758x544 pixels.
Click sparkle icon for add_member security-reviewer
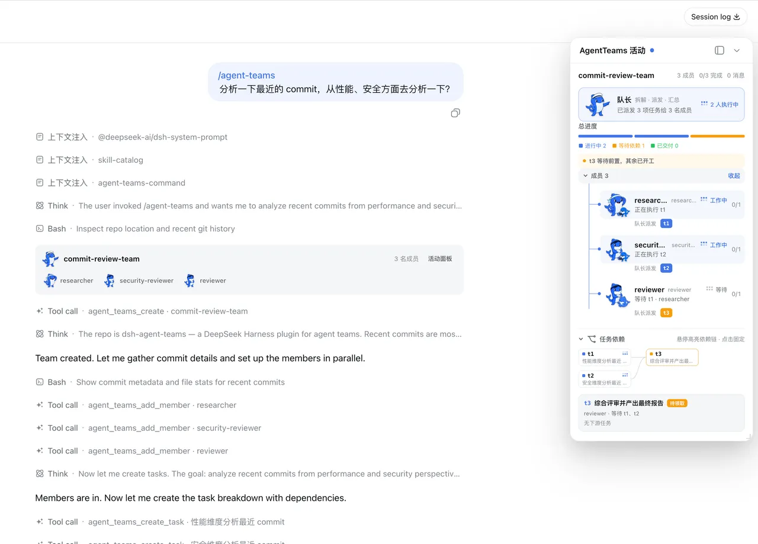40,428
